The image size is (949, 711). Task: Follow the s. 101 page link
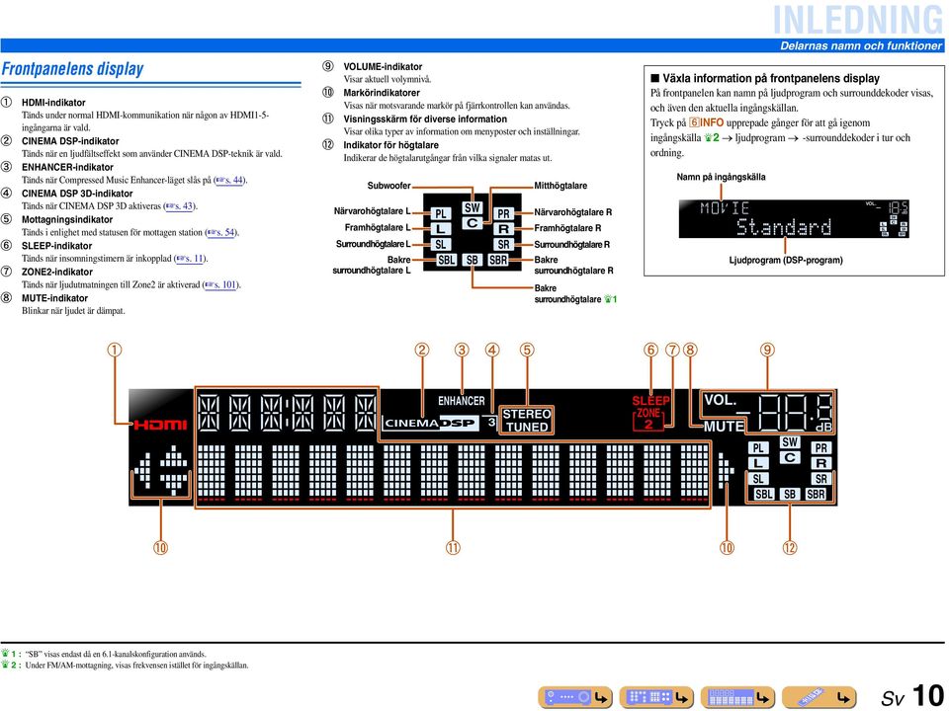tap(220, 284)
